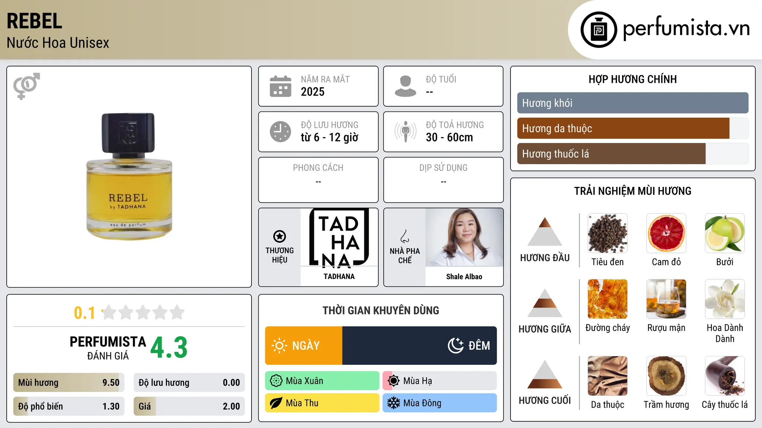Click the star badge icon above Thương hiệu

280,236
